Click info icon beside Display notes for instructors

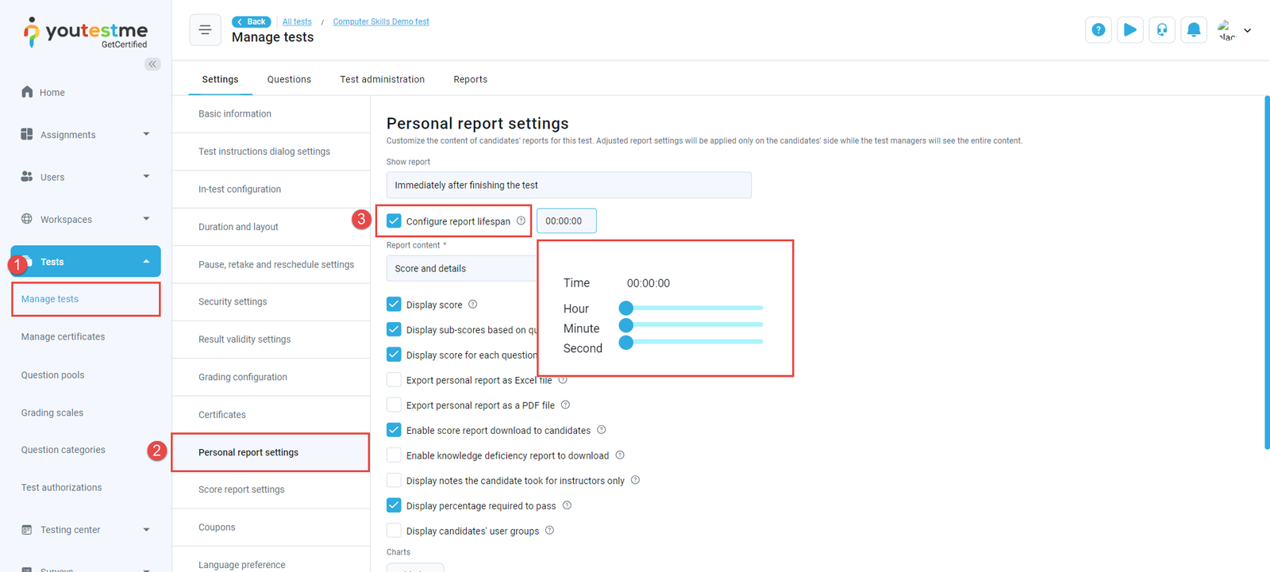coord(635,480)
